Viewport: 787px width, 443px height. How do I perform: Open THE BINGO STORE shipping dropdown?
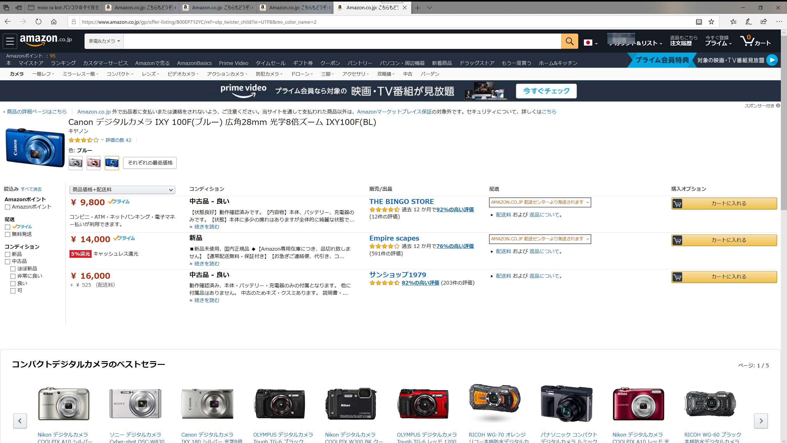tap(540, 202)
